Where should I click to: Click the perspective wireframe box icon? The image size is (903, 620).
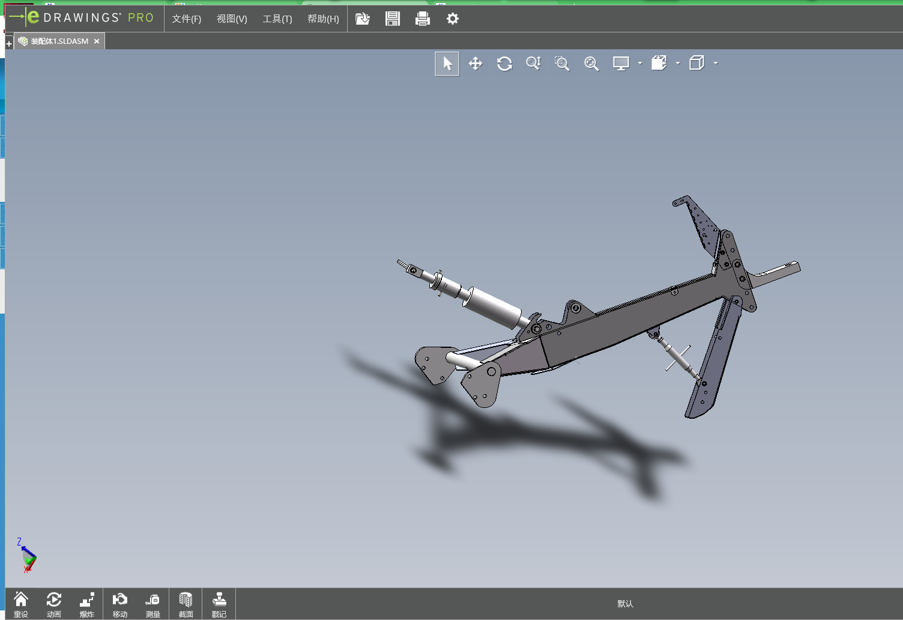click(697, 63)
